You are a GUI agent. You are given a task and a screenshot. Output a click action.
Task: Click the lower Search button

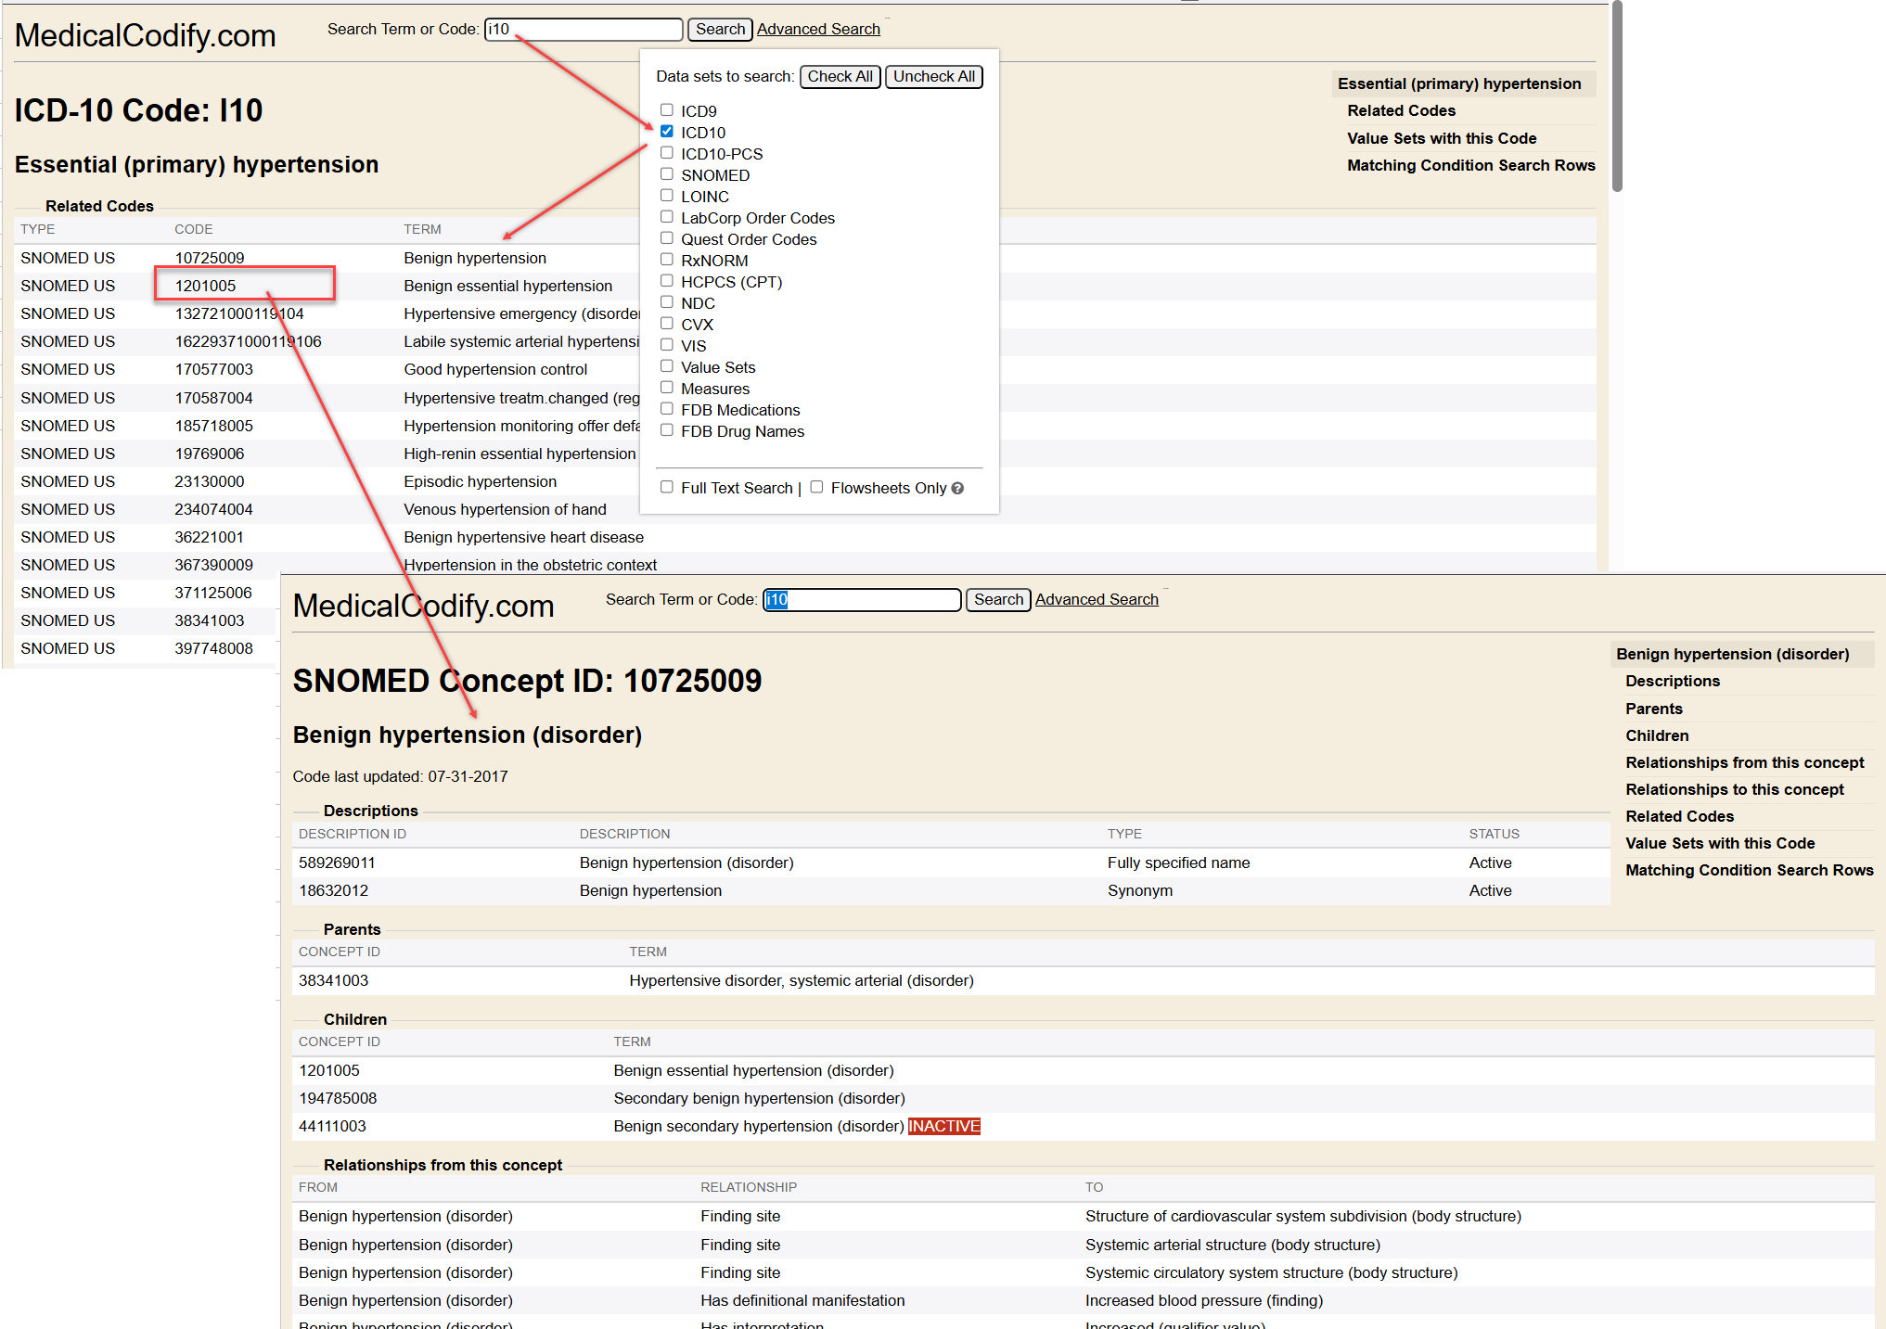coord(998,600)
